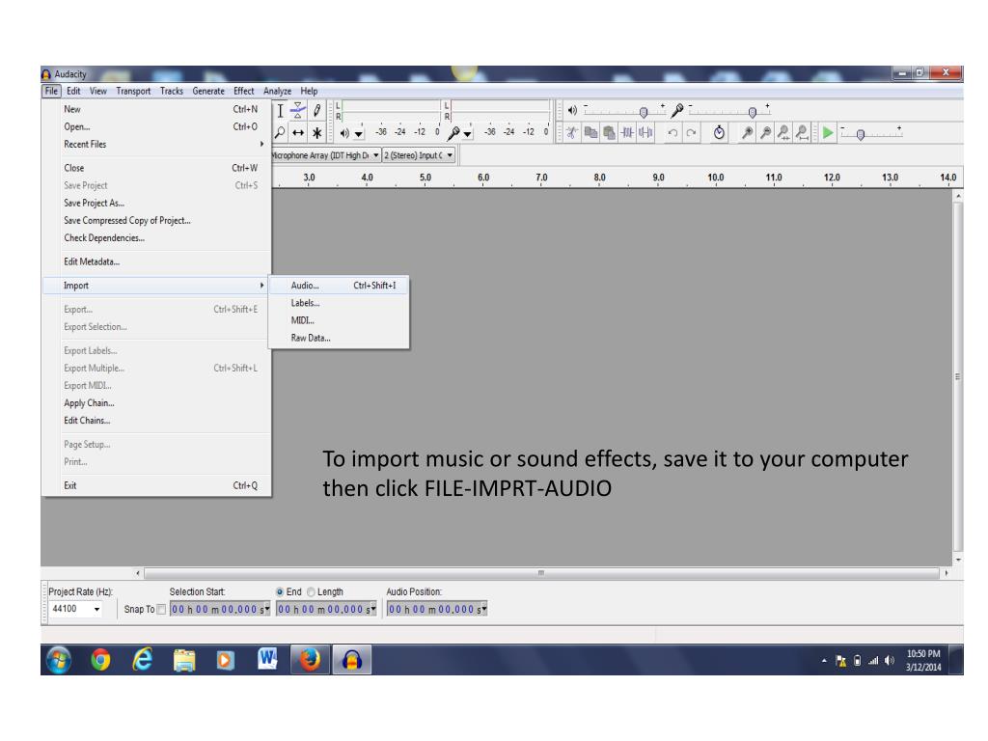
Task: Open Internet Explorer from the taskbar
Action: 143,660
